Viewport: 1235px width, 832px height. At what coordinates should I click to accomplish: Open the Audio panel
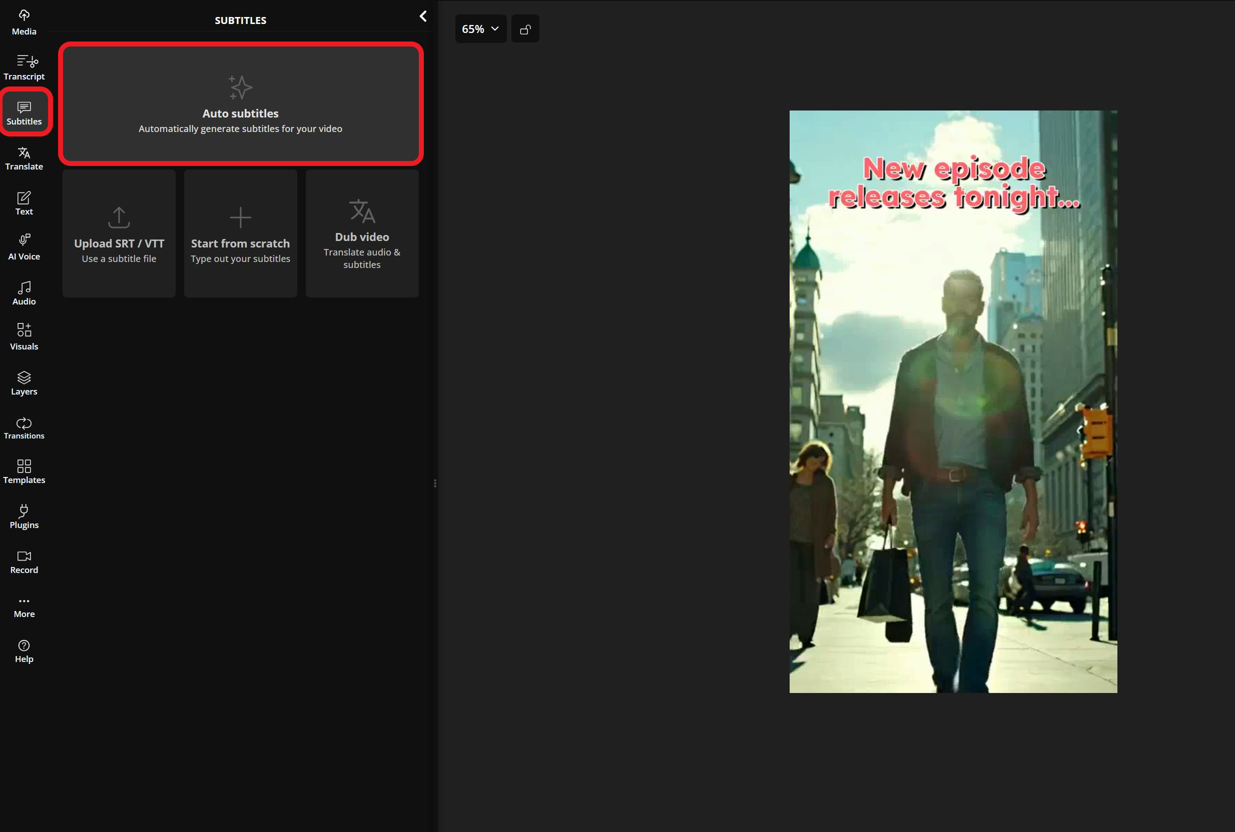point(24,292)
